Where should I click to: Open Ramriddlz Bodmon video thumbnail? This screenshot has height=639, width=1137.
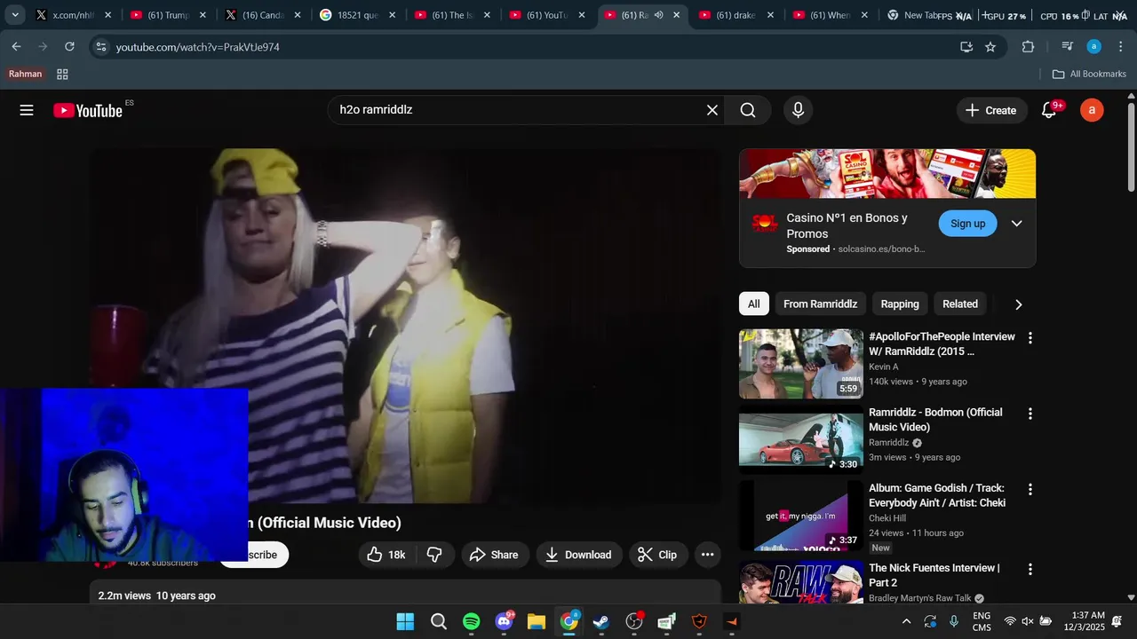tap(801, 439)
